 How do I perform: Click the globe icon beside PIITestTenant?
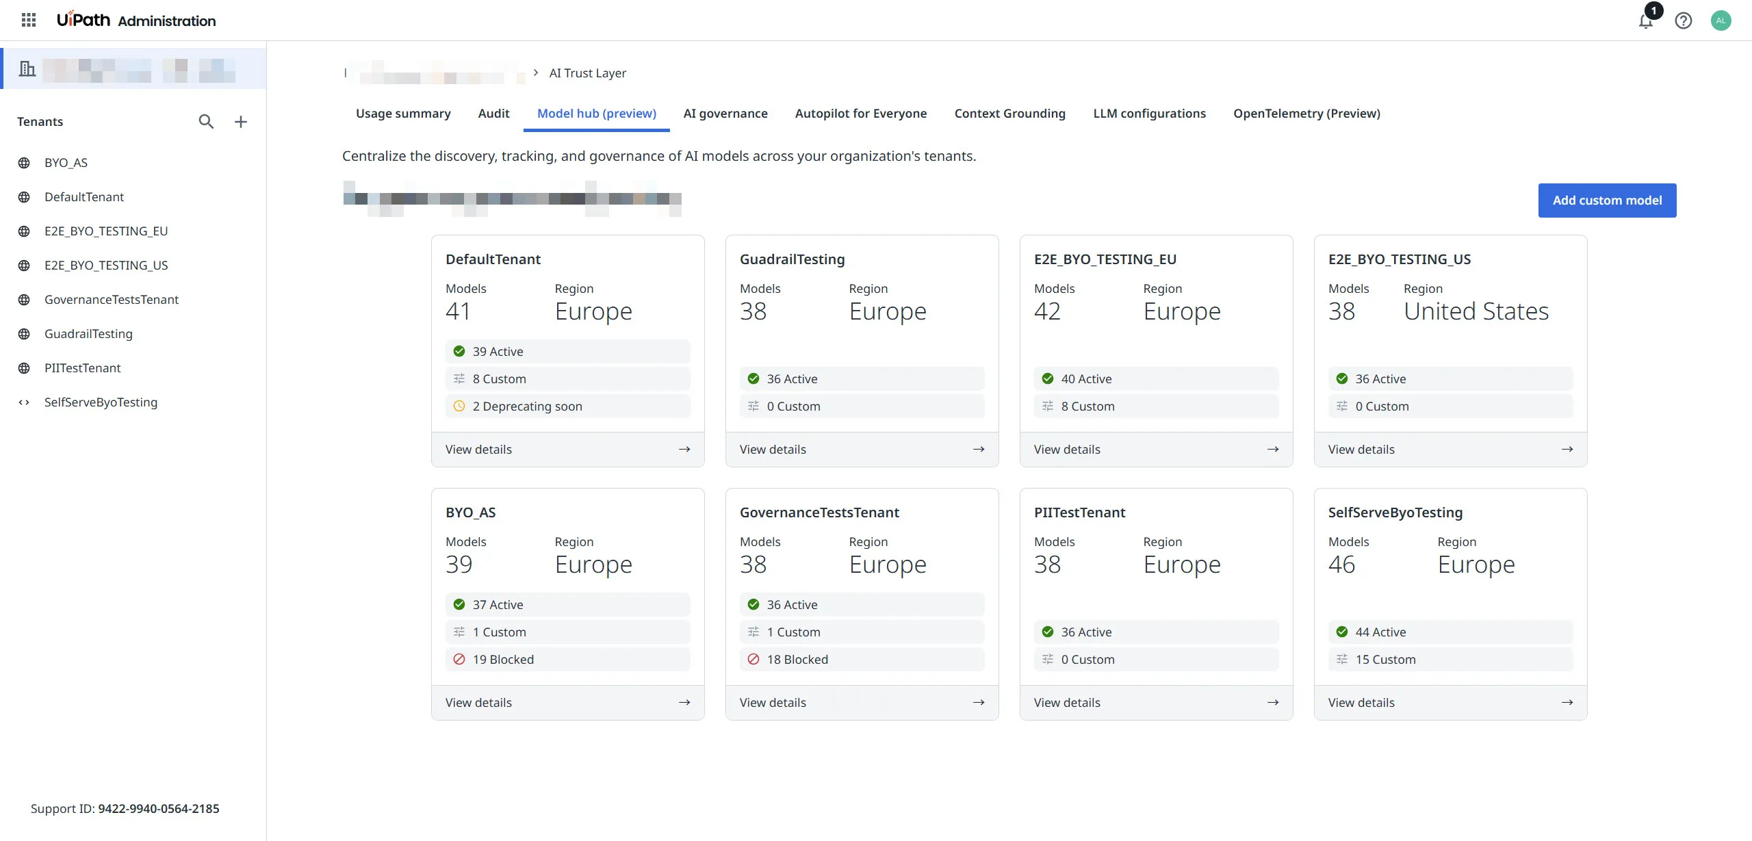click(24, 368)
